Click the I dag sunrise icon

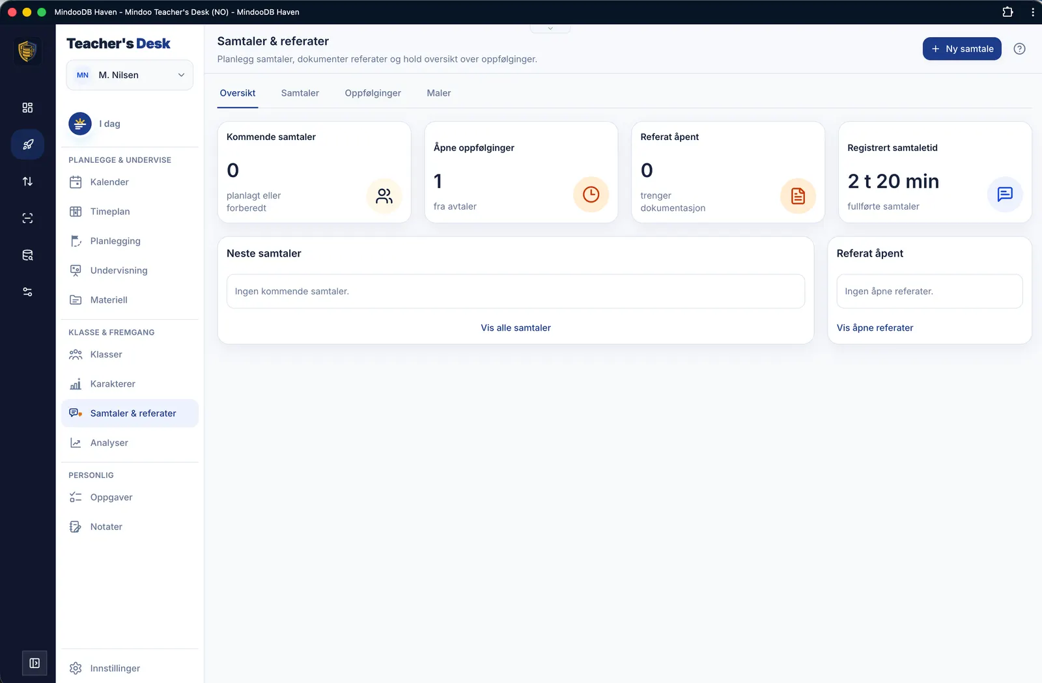[x=80, y=123]
